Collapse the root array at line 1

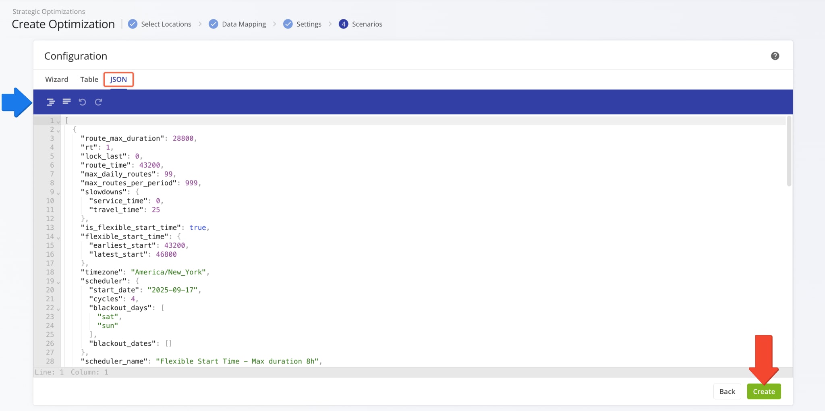coord(58,121)
